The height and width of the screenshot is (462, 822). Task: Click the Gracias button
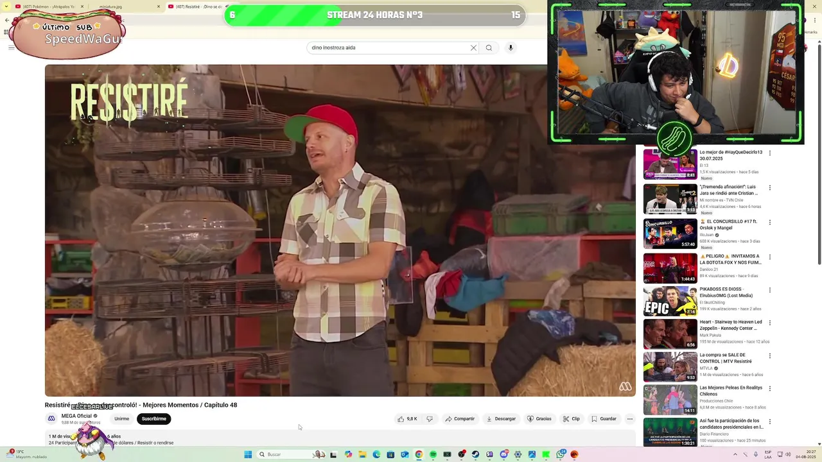[539, 419]
